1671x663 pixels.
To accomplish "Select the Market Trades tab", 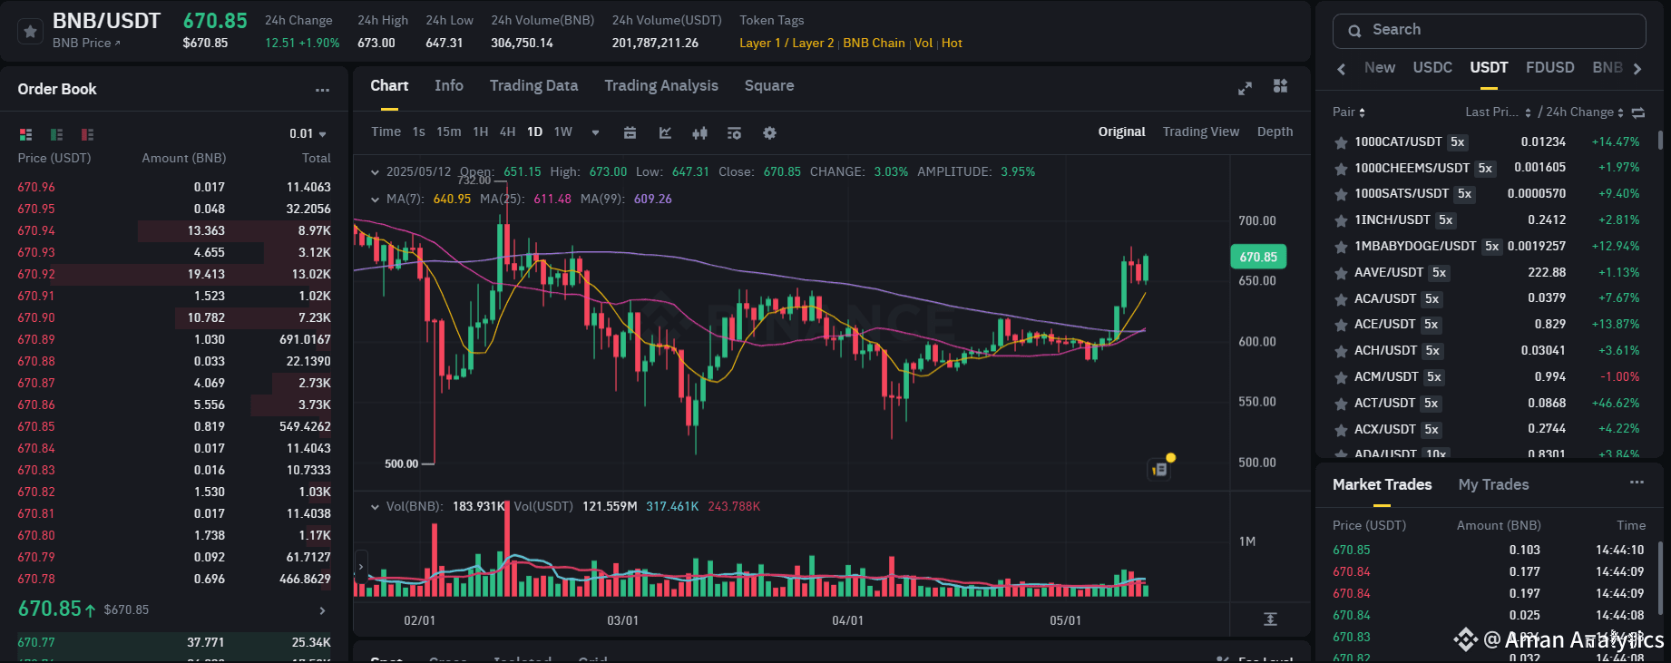I will point(1382,484).
